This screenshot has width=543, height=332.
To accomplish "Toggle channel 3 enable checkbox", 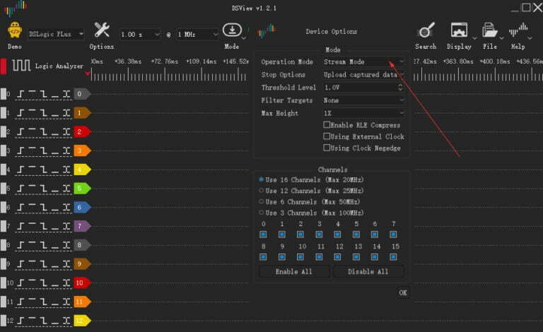I will coord(319,235).
